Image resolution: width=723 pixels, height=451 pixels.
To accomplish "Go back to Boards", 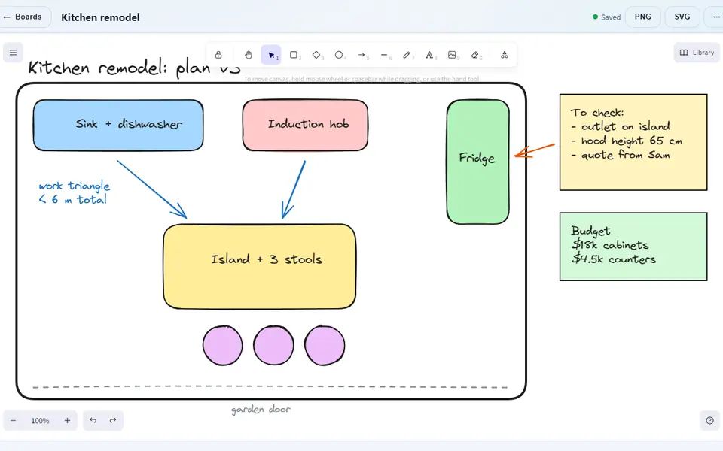I will 23,17.
